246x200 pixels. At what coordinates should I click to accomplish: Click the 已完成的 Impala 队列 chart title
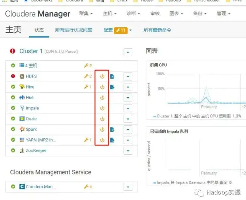[x=169, y=132]
